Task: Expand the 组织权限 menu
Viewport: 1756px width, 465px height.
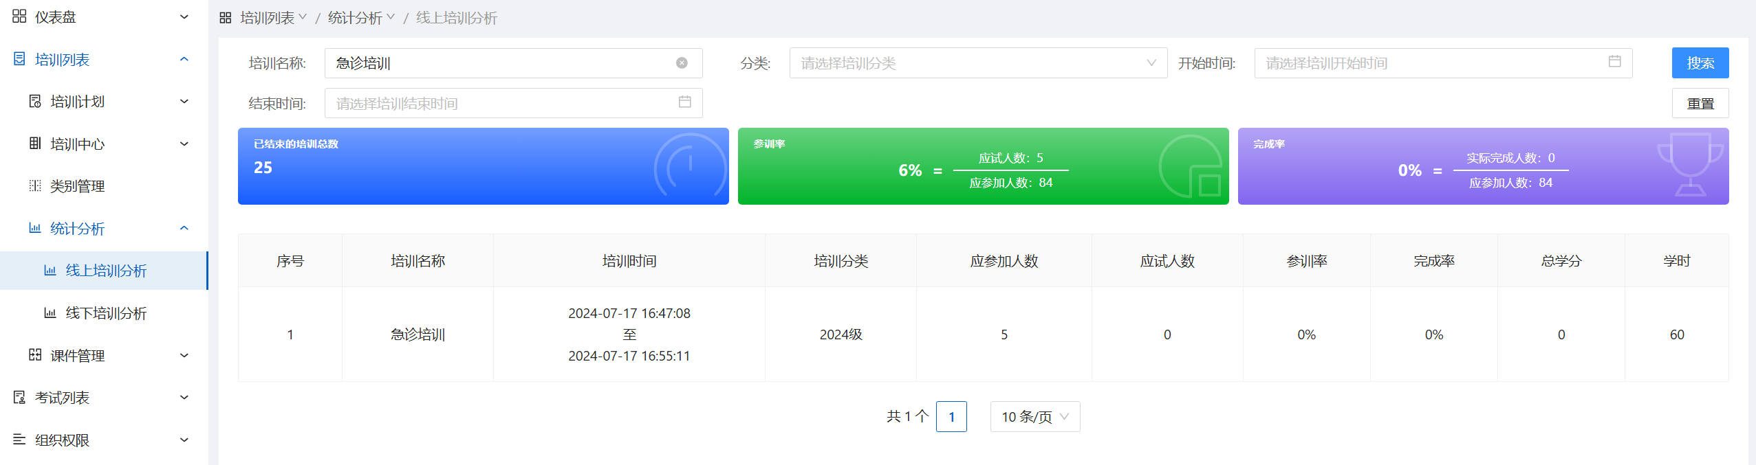Action: tap(184, 440)
